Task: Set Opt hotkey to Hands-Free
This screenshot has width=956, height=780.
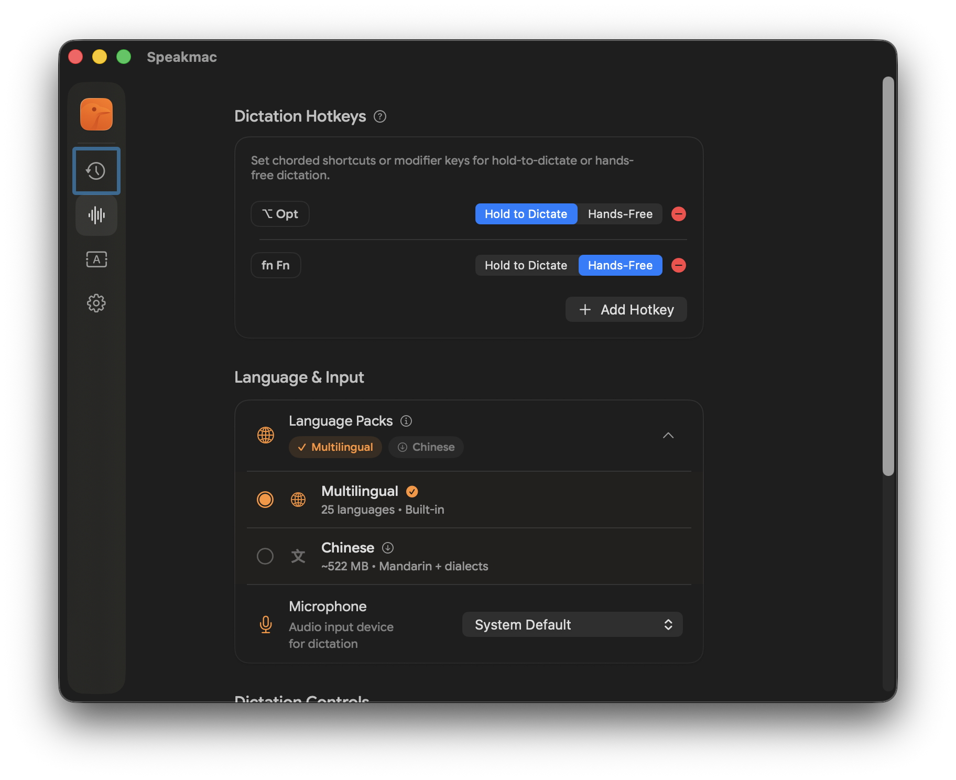Action: [620, 214]
